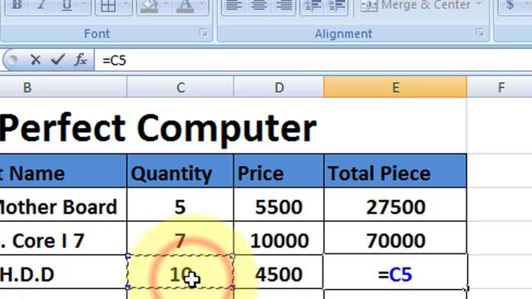Click editing cell showing =C5
Image resolution: width=532 pixels, height=299 pixels.
tap(396, 272)
